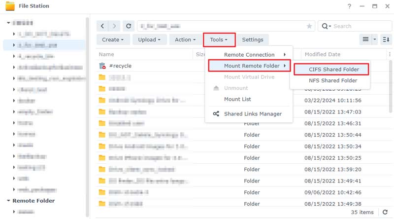This screenshot has width=394, height=219.
Task: Select the row modified 03/22/2024 10:11:56
Action: coord(242,100)
